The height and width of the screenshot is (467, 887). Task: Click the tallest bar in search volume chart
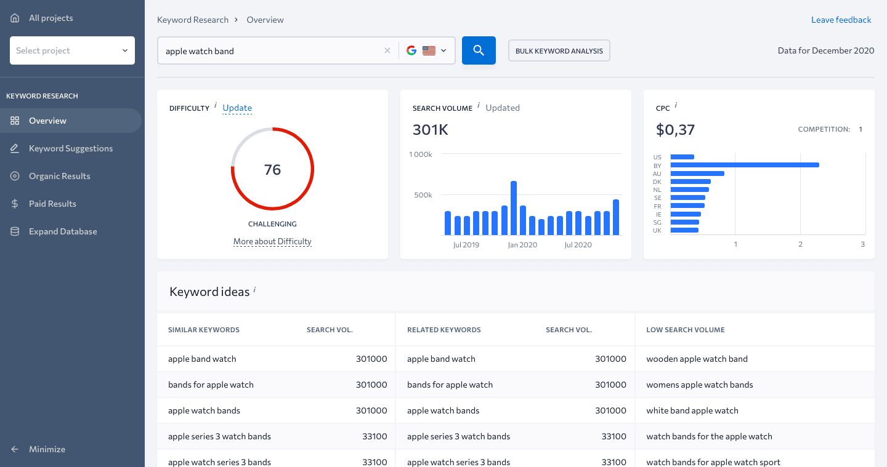tap(514, 208)
